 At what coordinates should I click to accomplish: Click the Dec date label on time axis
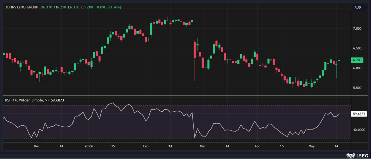[37, 146]
